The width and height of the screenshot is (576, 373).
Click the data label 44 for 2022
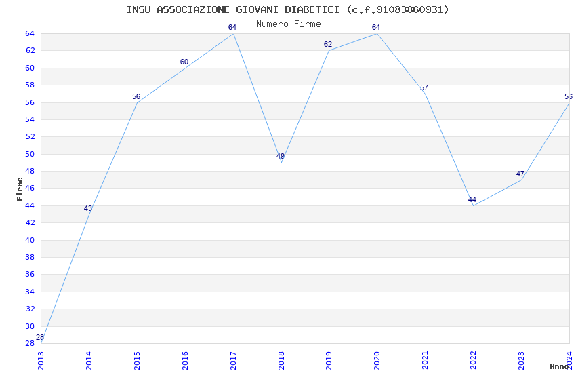coord(472,199)
